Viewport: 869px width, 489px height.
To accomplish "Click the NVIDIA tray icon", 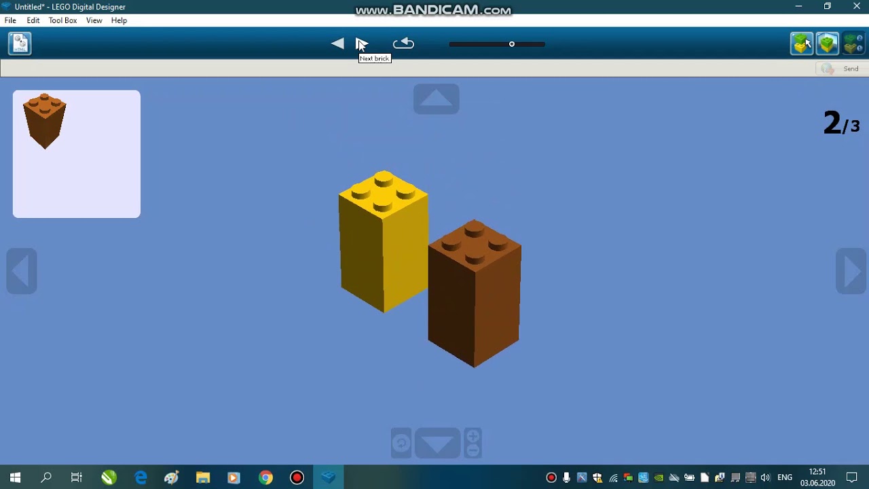I will point(659,477).
